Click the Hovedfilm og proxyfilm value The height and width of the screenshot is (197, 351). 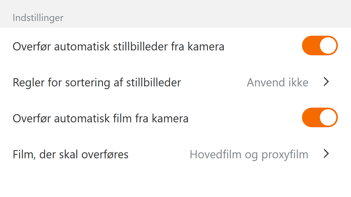pos(249,154)
